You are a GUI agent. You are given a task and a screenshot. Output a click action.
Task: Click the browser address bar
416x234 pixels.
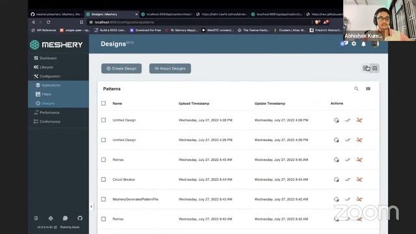199,22
